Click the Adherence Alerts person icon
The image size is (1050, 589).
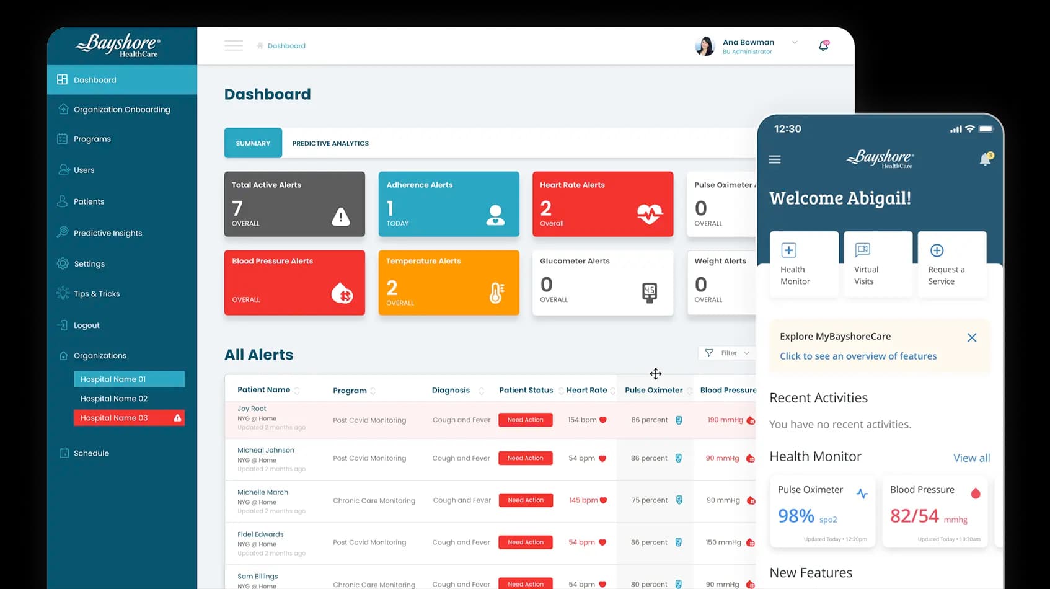(495, 216)
